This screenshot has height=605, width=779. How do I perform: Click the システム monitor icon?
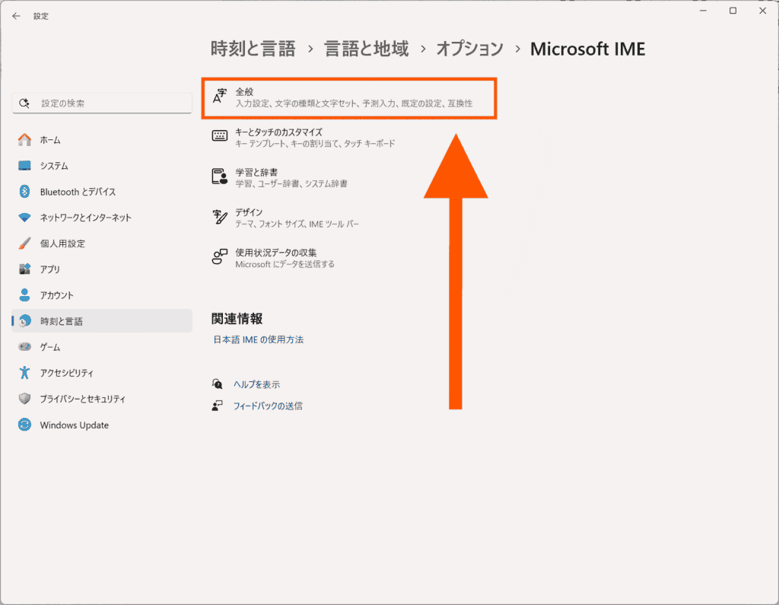pos(24,166)
